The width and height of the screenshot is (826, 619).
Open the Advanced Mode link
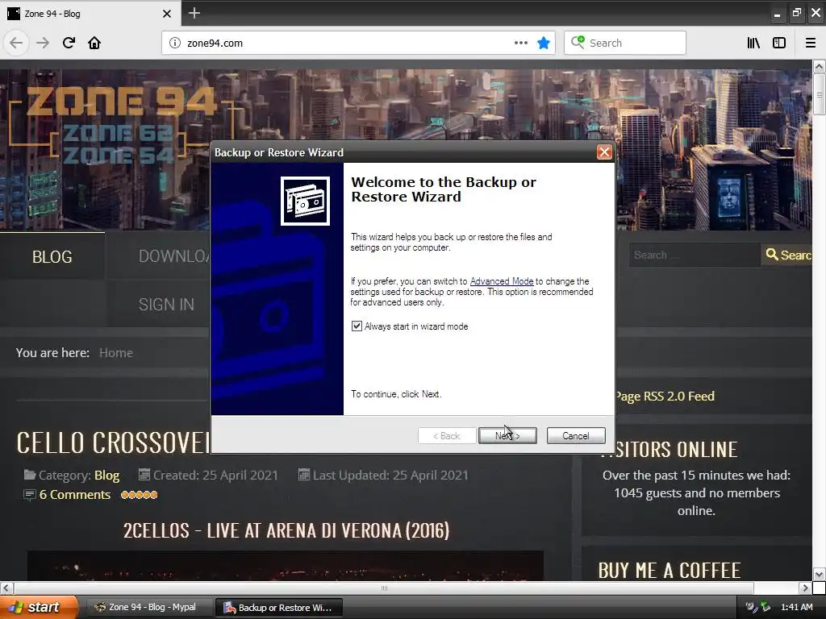[x=502, y=281]
